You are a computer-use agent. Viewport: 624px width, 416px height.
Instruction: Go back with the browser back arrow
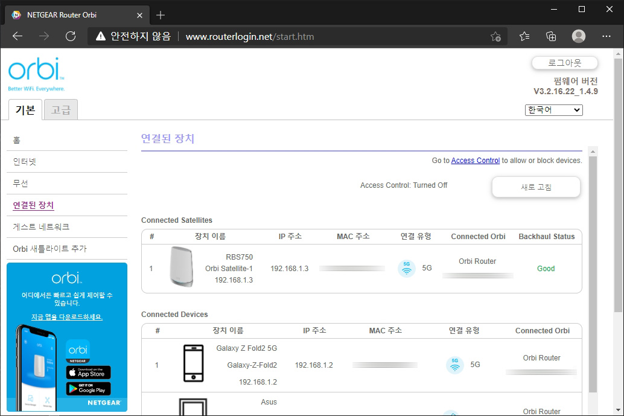click(18, 37)
